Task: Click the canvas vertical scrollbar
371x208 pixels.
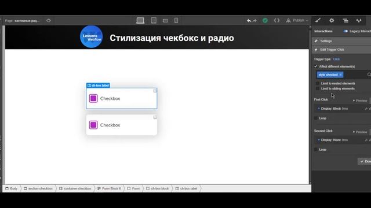Action: point(310,105)
